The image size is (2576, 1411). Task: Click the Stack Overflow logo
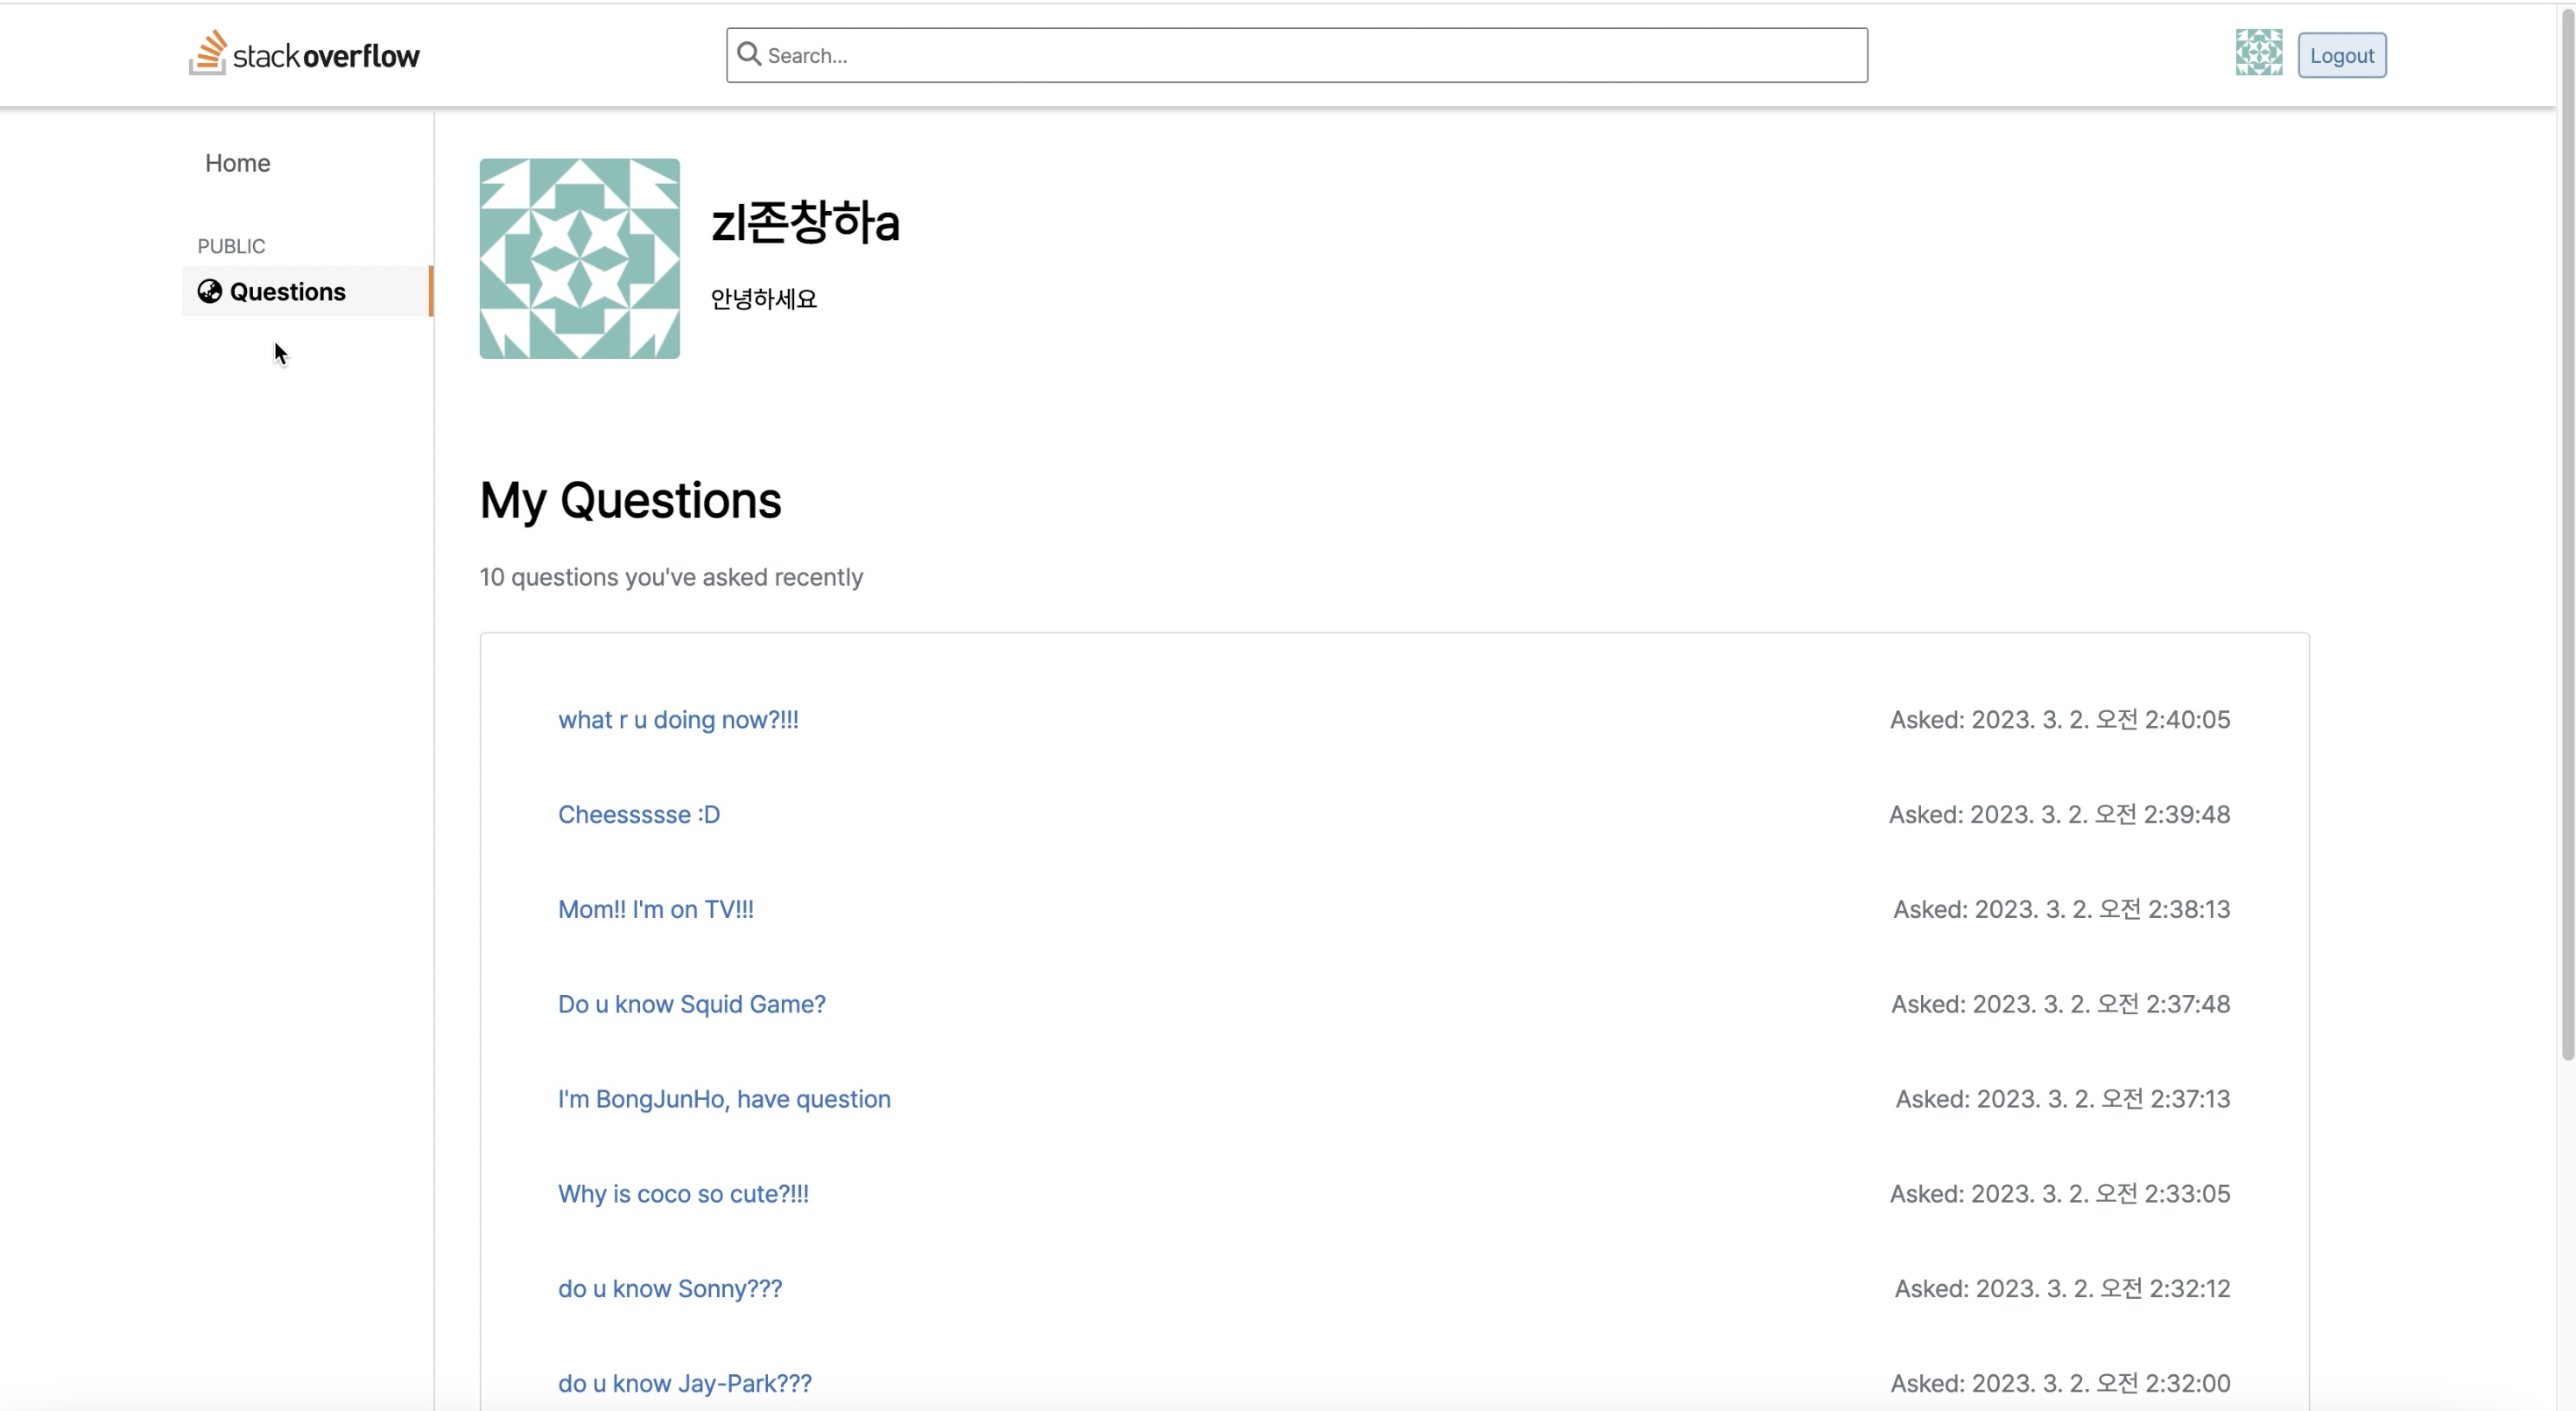point(304,53)
